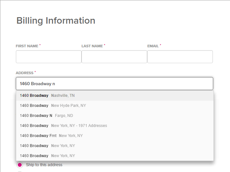Pick the last 1460 Broadway New York suggestion
This screenshot has height=172, width=230.
click(x=115, y=156)
